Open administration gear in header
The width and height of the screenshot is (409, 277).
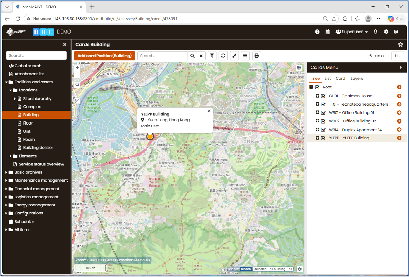click(386, 32)
